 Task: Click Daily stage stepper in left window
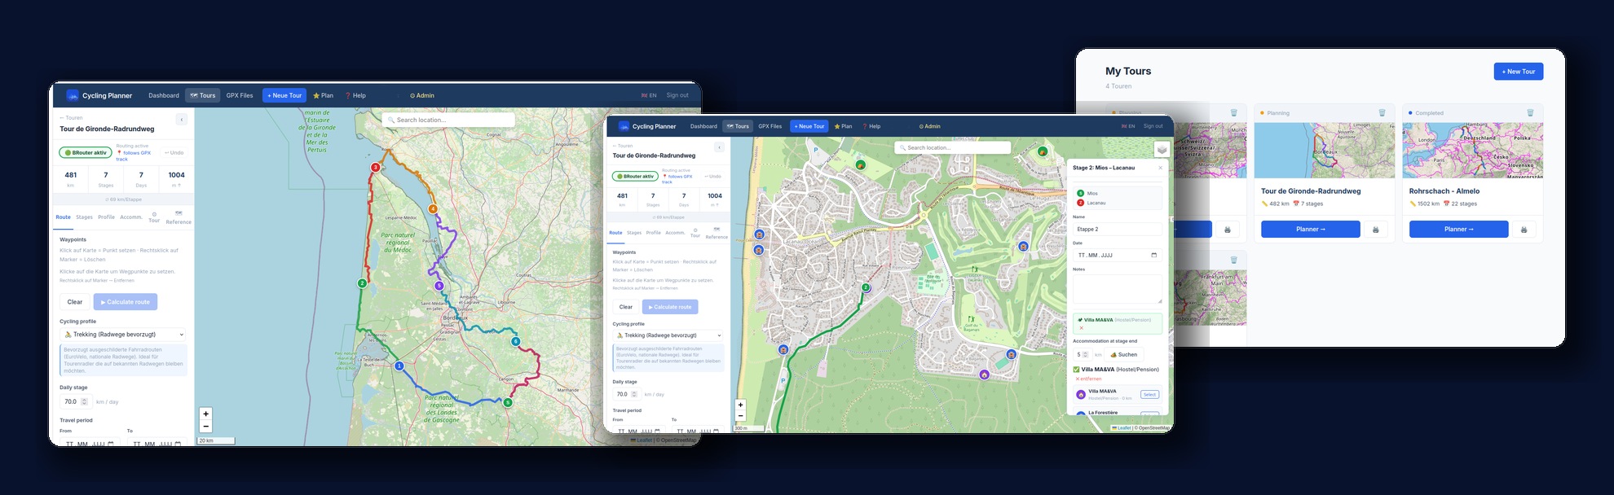pos(84,401)
